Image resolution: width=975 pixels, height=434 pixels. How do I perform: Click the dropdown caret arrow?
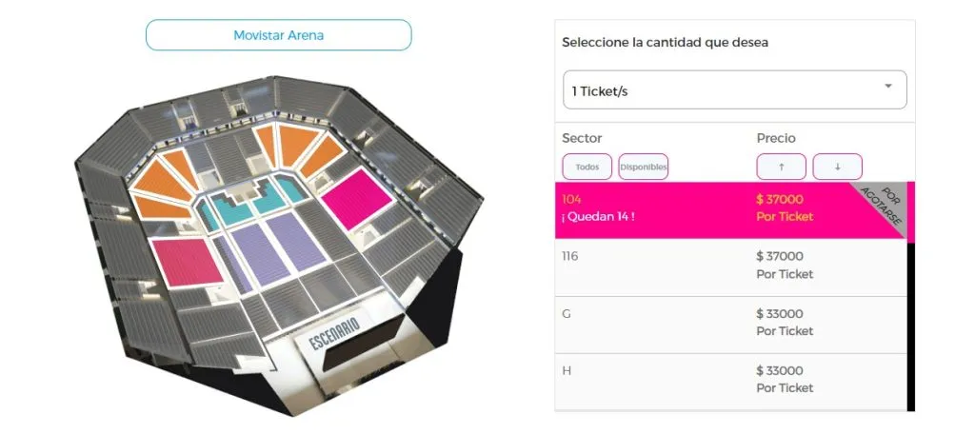888,87
